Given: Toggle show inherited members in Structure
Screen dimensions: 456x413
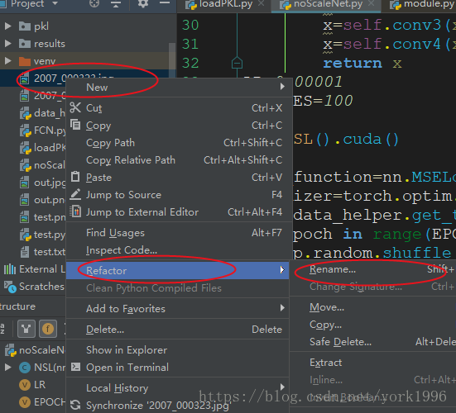Looking at the screenshot, I should 26,329.
